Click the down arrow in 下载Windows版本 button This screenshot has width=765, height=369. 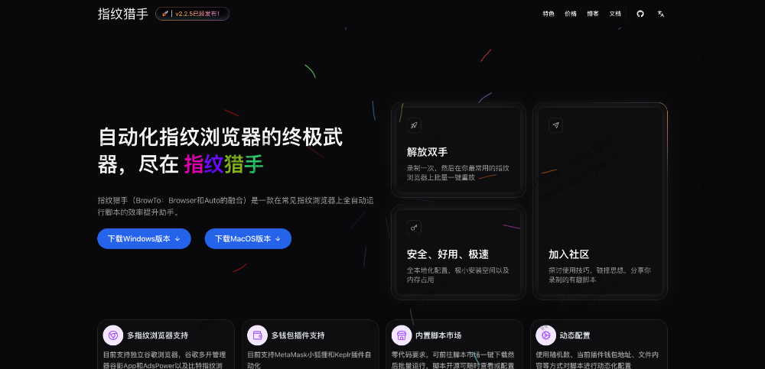pyautogui.click(x=177, y=239)
